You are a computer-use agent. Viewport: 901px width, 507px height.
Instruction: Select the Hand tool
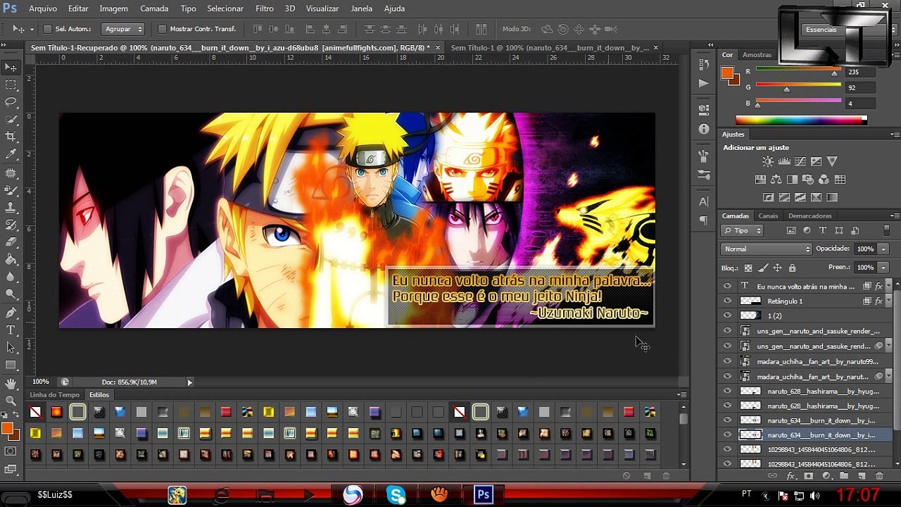point(11,384)
